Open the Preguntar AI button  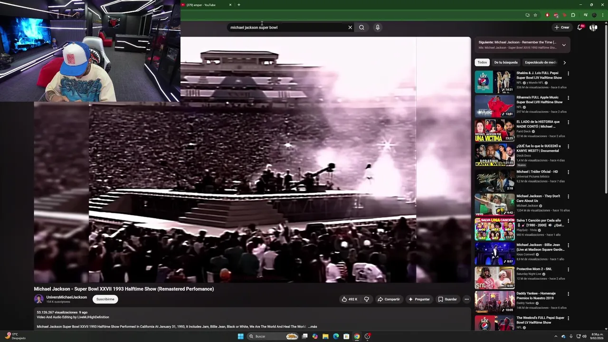click(x=419, y=299)
